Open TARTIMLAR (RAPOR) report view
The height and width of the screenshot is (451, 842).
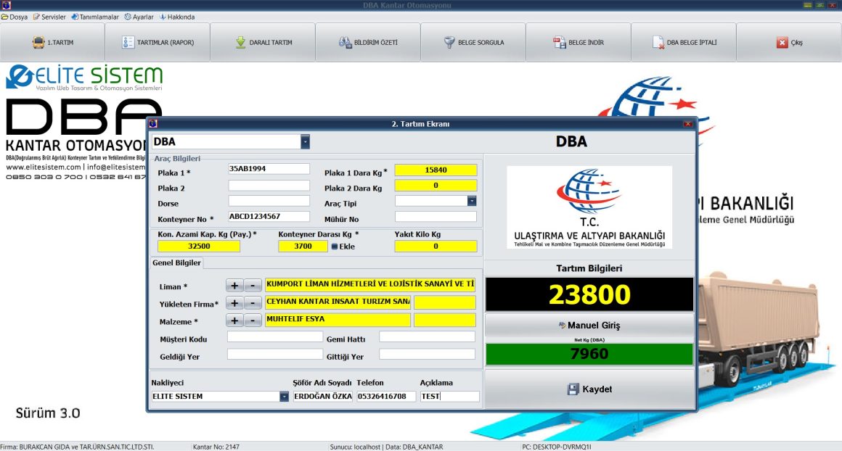157,42
